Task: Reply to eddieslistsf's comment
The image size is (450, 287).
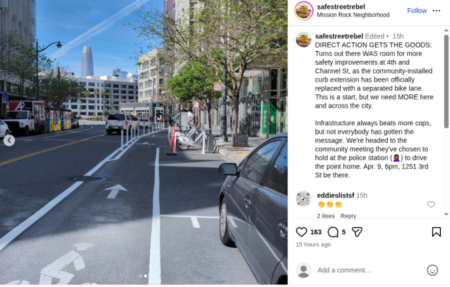Action: click(348, 216)
